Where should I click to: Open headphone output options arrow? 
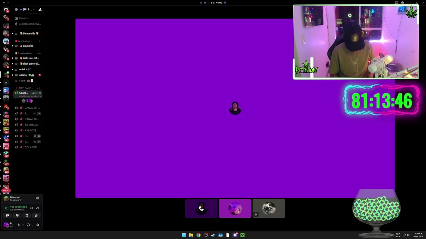[32, 225]
